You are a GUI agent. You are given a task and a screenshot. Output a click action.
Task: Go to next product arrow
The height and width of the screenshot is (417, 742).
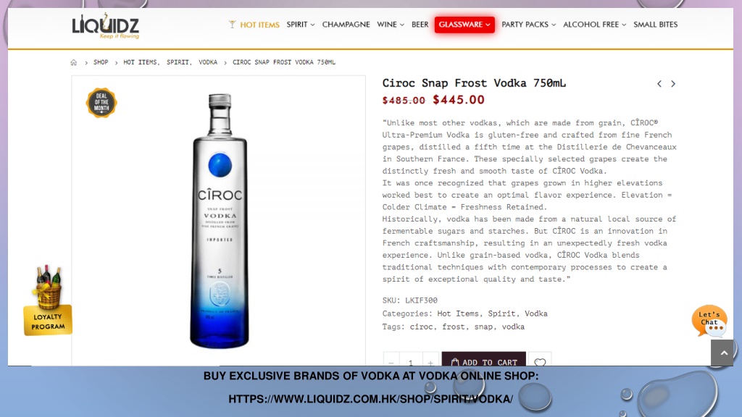click(673, 84)
